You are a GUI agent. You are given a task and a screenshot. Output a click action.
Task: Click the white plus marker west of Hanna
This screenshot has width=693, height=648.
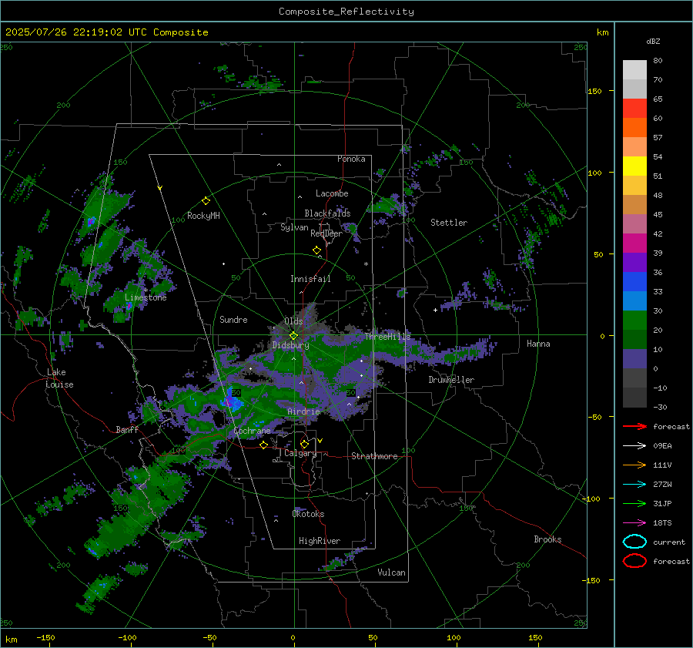click(x=435, y=310)
